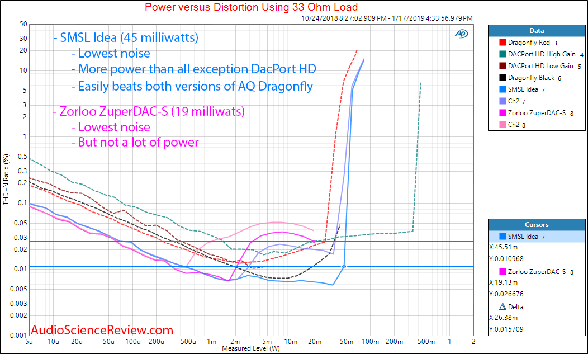Viewport: 588px width, 354px height.
Task: Click the Delta X:26.38m value
Action: click(503, 318)
